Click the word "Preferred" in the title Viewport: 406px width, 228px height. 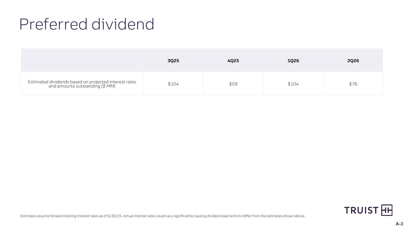tap(53, 24)
